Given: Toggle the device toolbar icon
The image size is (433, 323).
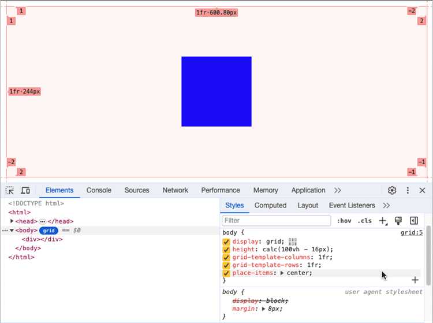Looking at the screenshot, I should click(25, 190).
